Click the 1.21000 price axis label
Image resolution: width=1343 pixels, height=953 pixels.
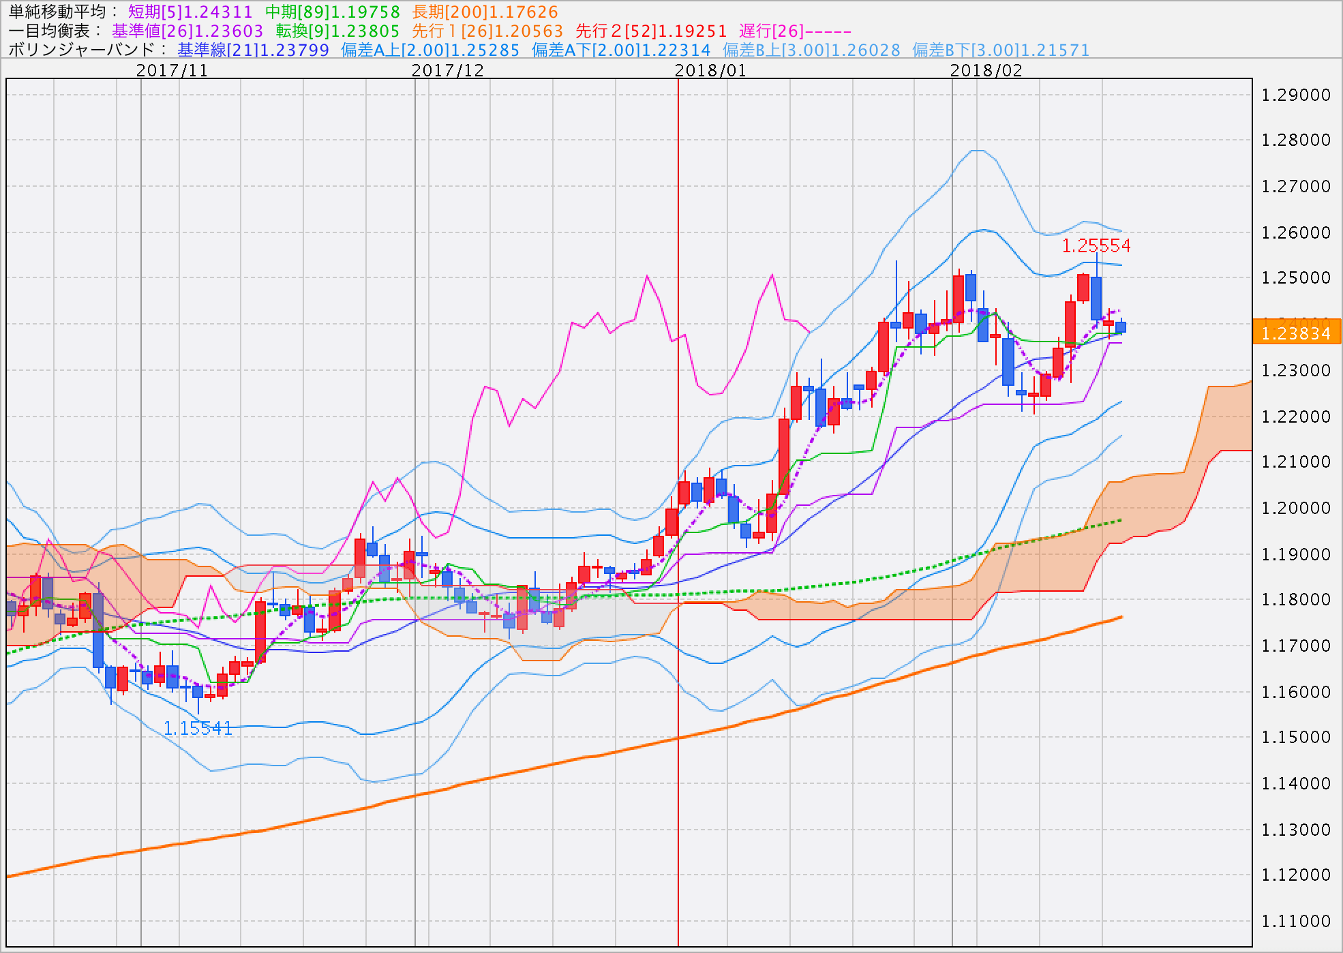click(1296, 462)
